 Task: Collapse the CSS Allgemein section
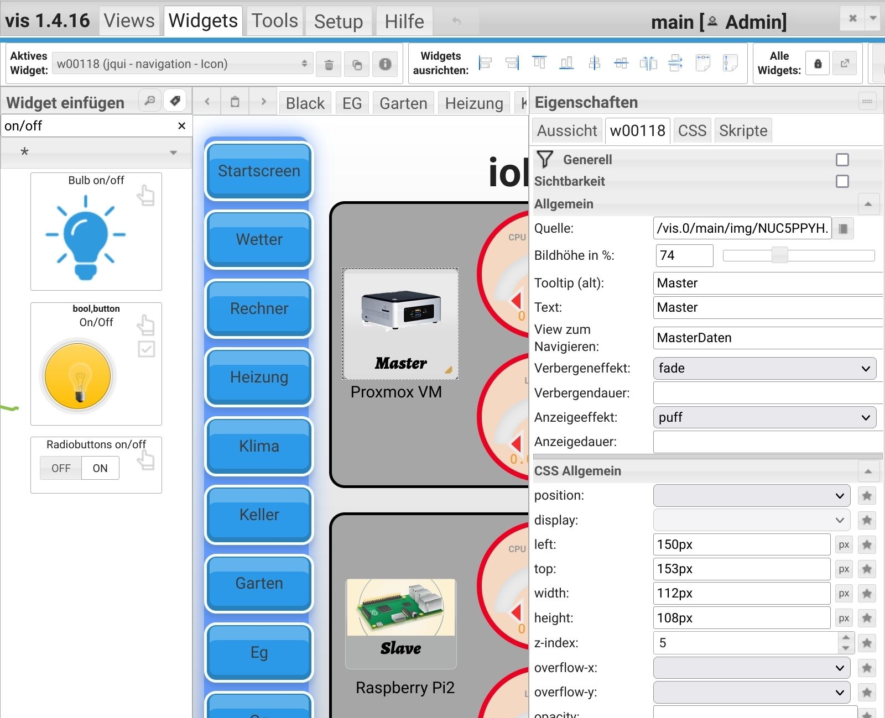pos(868,471)
